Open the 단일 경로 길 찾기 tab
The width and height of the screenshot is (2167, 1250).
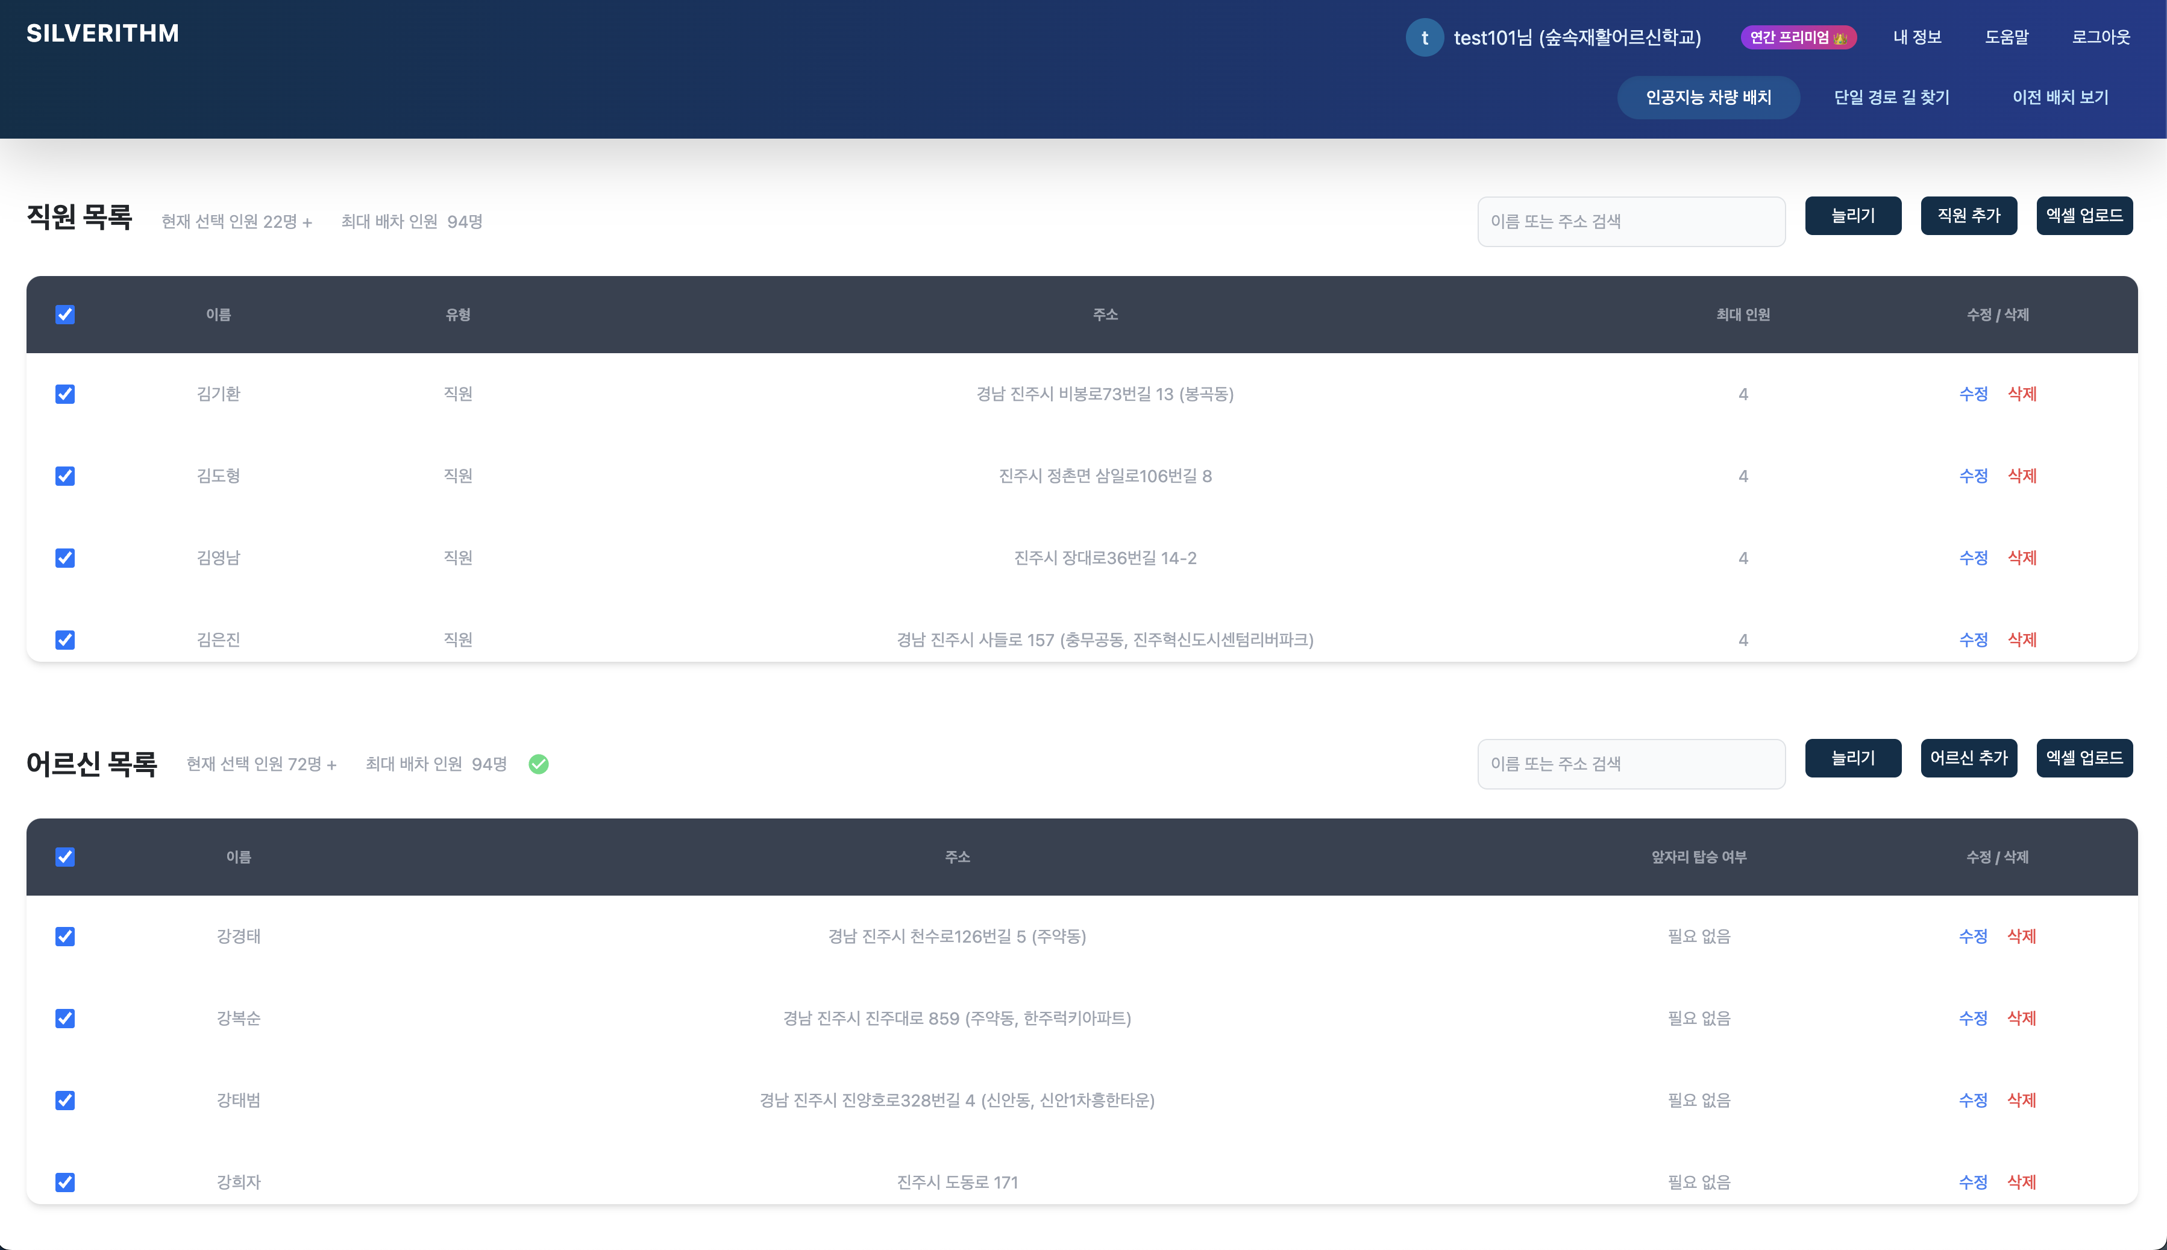point(1892,97)
